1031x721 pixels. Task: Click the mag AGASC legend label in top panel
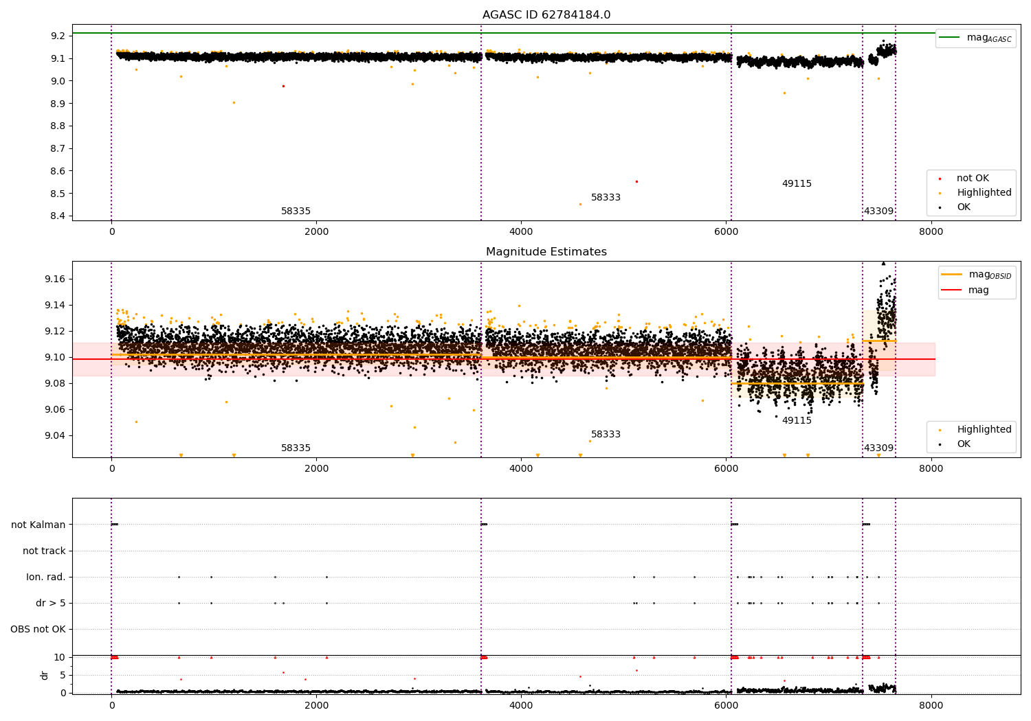coord(989,38)
